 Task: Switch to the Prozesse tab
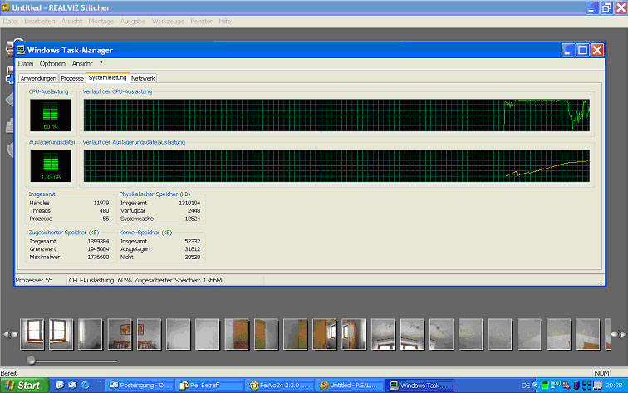point(72,78)
